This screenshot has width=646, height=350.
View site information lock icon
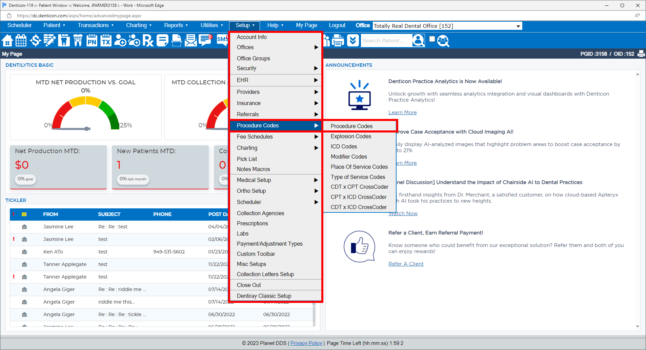[x=9, y=16]
